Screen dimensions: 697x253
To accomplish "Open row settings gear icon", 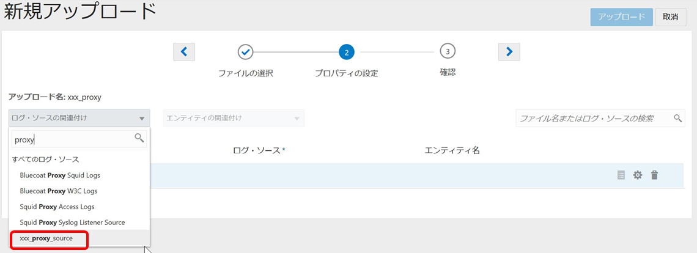I will [638, 175].
